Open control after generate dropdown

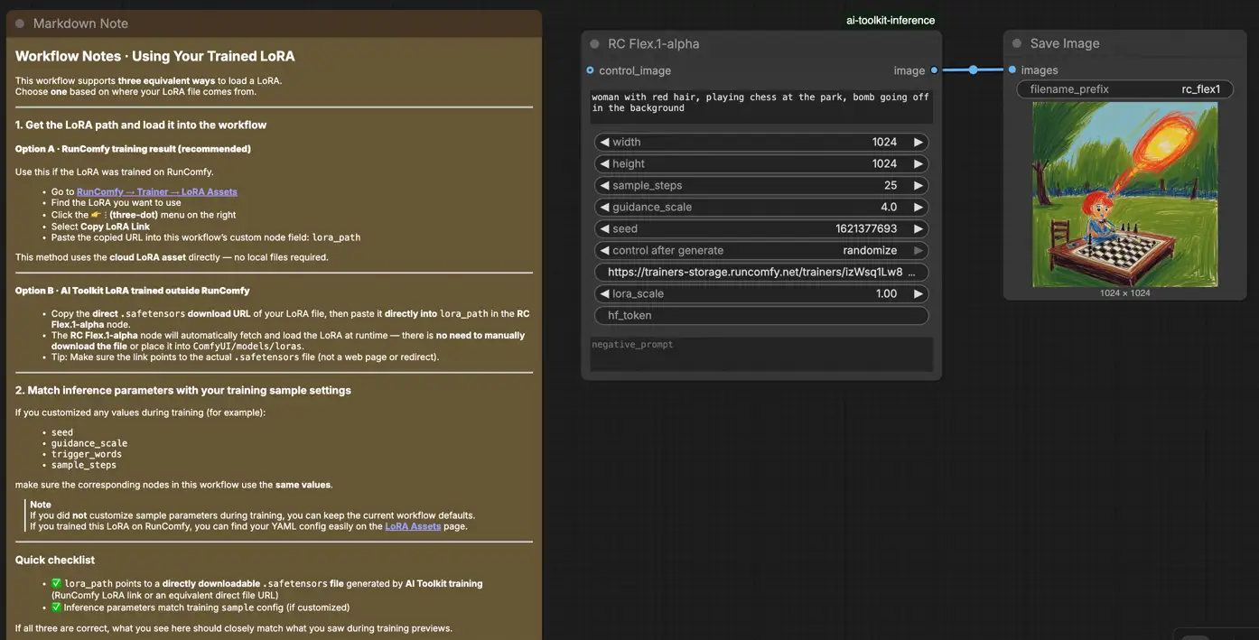tap(761, 250)
